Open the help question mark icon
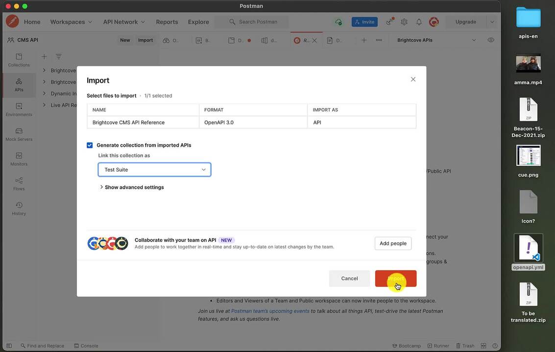This screenshot has height=352, width=555. [x=495, y=346]
